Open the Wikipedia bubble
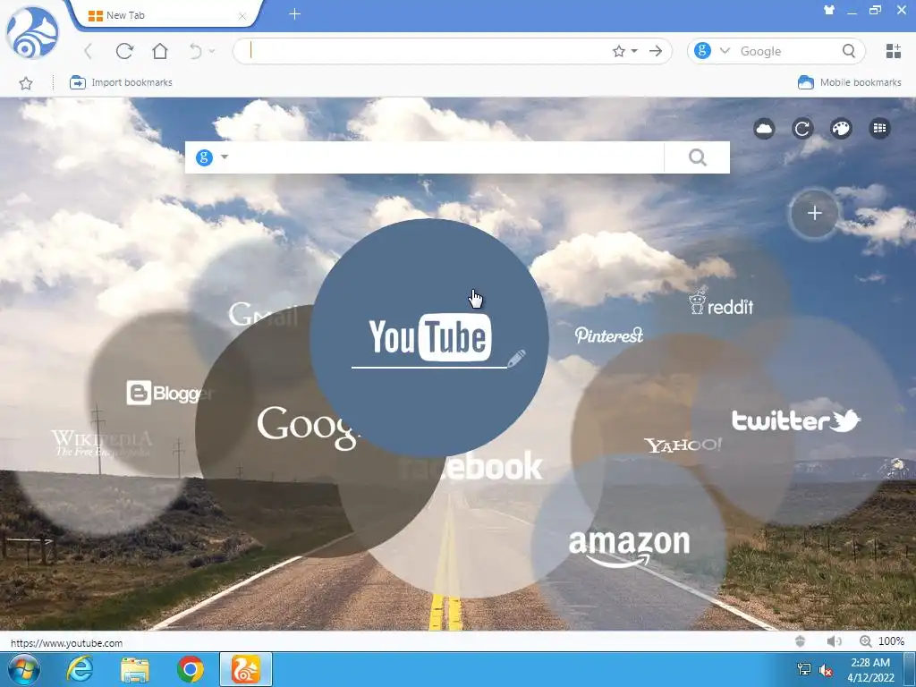 [102, 444]
